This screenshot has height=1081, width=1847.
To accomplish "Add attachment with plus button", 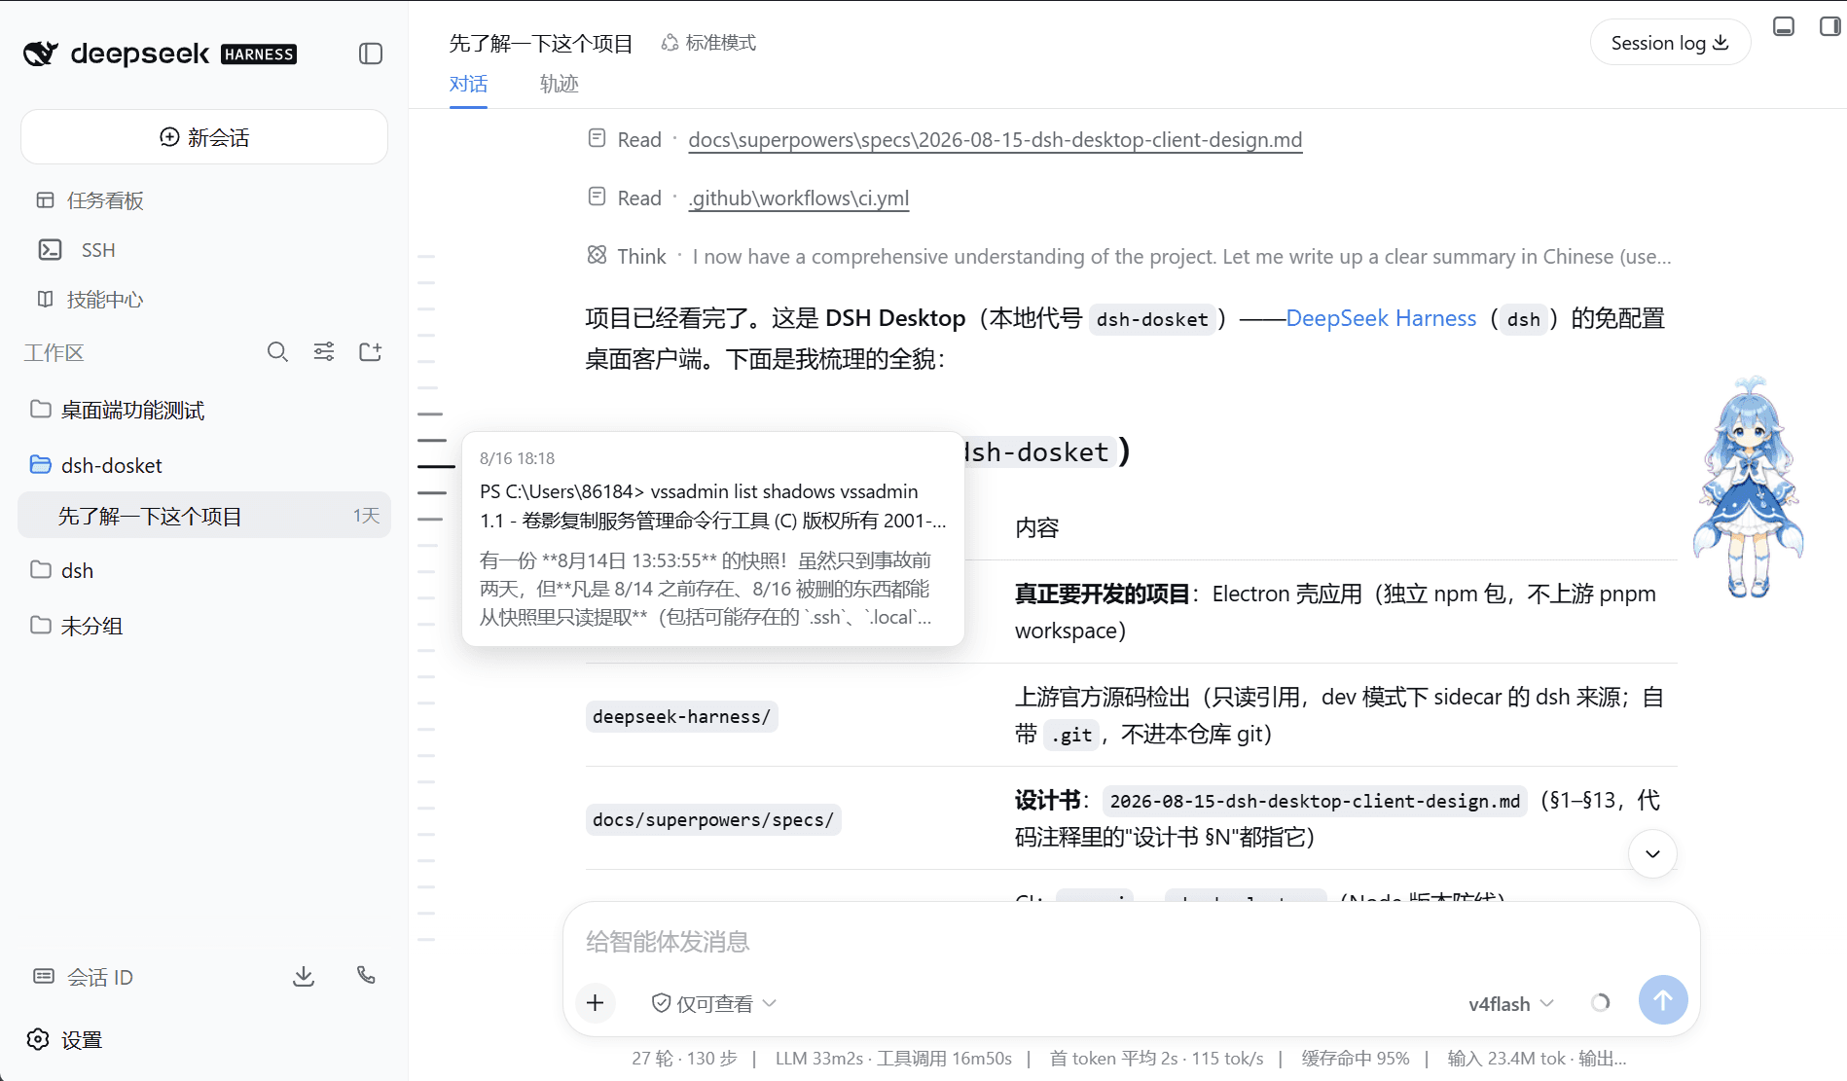I will (596, 1003).
